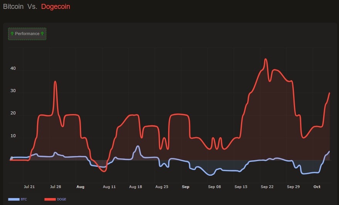Click the right green arrow beside Performance
The height and width of the screenshot is (205, 339).
(x=42, y=34)
